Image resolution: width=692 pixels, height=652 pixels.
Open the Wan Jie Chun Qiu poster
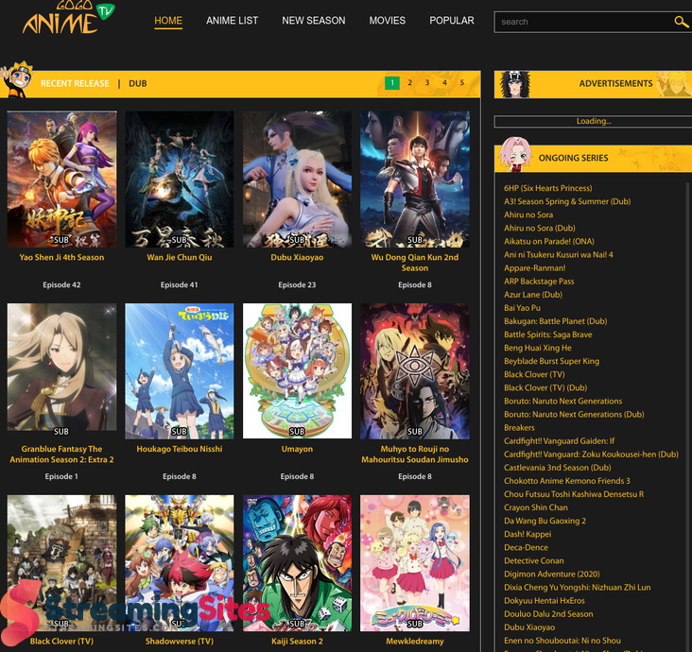[180, 180]
